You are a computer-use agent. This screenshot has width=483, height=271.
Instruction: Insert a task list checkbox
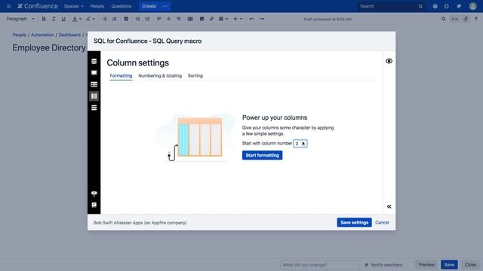(x=126, y=19)
